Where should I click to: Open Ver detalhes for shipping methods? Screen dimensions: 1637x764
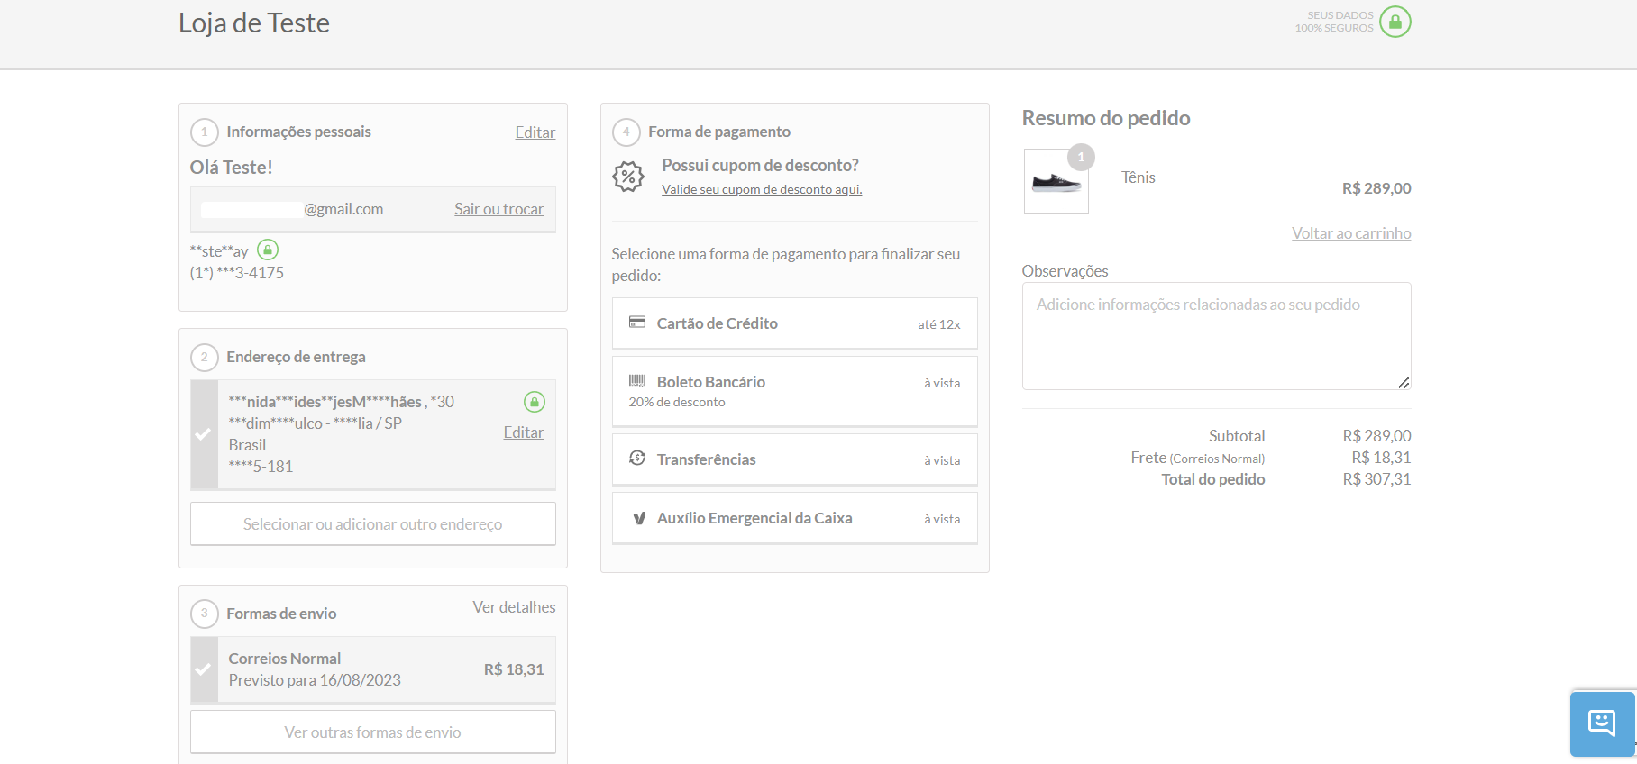click(514, 607)
